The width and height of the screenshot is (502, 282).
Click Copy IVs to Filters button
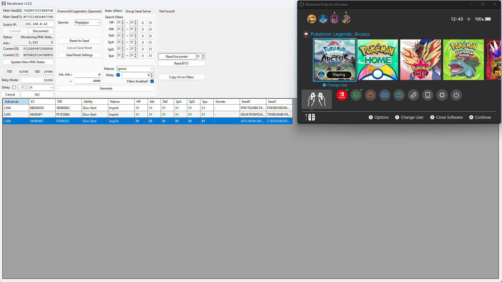pyautogui.click(x=181, y=77)
